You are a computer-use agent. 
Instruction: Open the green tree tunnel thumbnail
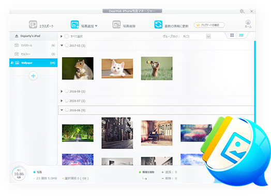point(78,133)
